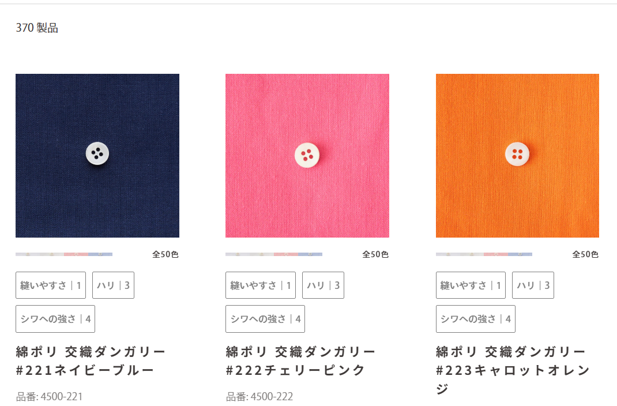Image resolution: width=617 pixels, height=406 pixels.
Task: Select the シワへの強さ | 4 tag on the pink product
Action: point(265,319)
